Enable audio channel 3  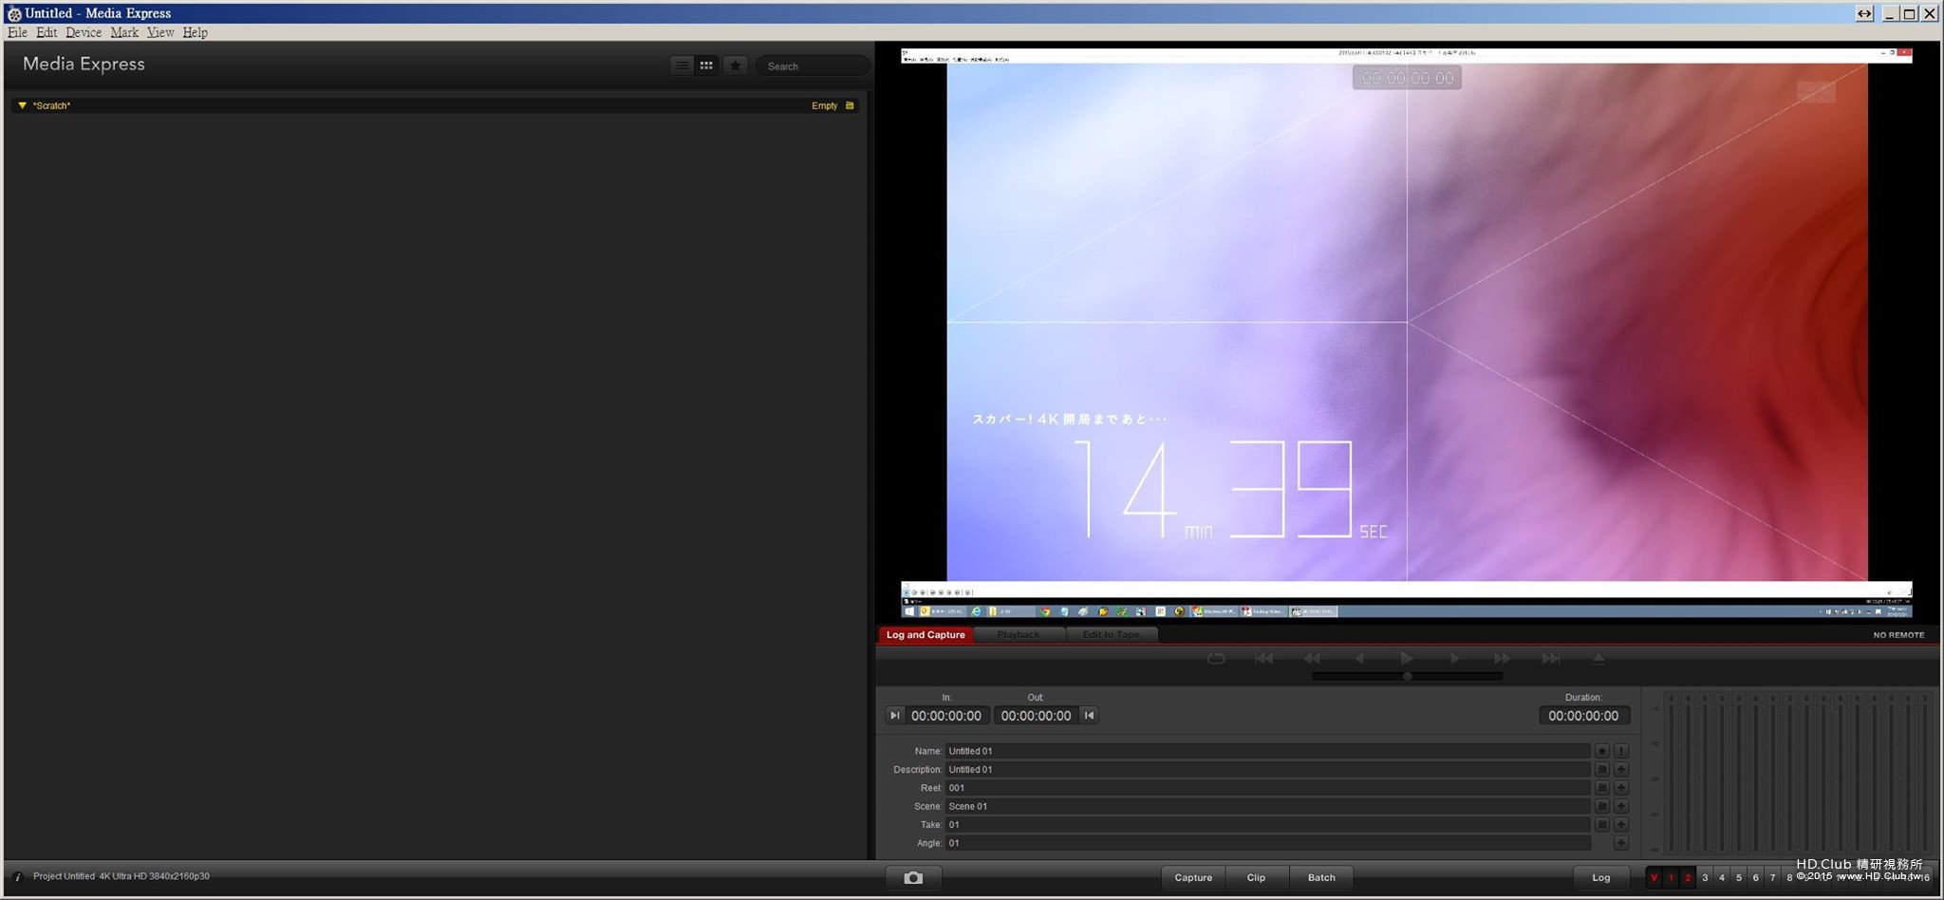click(1705, 878)
